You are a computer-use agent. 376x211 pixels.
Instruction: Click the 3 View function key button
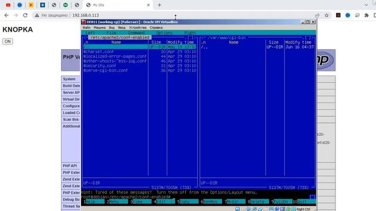coord(141,202)
